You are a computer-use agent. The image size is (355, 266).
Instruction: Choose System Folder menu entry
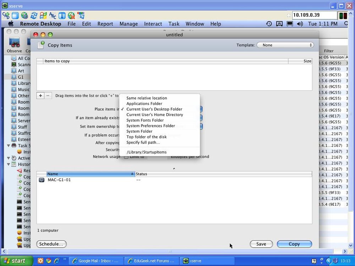[160, 131]
